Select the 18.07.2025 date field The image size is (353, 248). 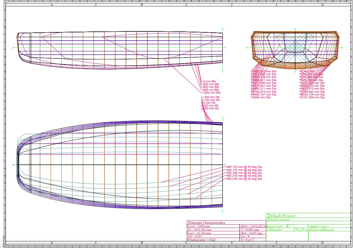coord(275,226)
